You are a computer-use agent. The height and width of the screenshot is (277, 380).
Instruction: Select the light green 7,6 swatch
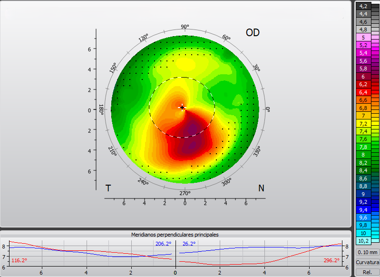tap(363, 139)
